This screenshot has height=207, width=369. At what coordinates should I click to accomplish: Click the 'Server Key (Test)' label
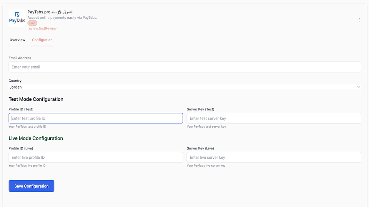(201, 109)
